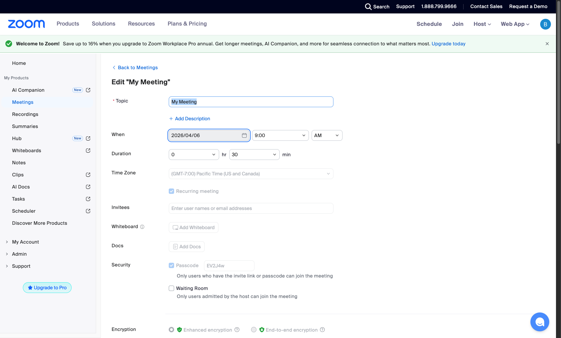Open the AM/PM dropdown
561x338 pixels.
tap(327, 135)
